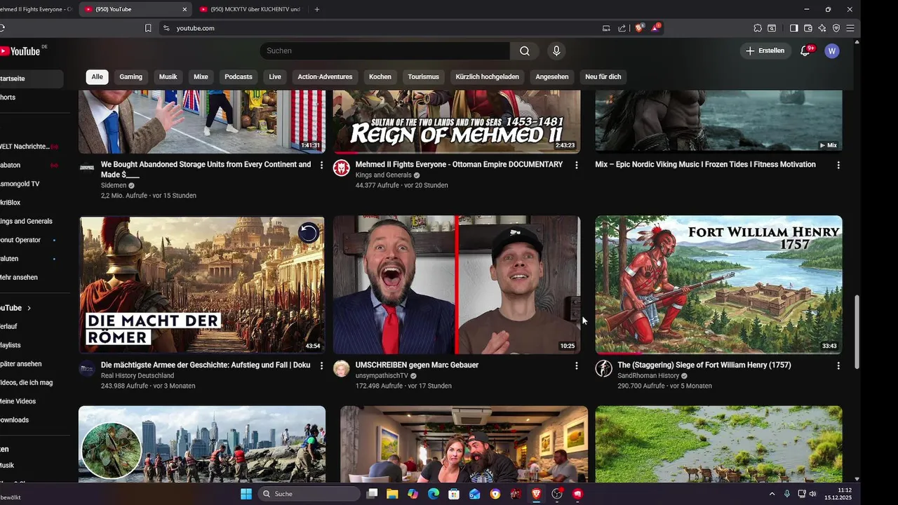Open more options for UMSCHREIBEN video

pos(577,365)
